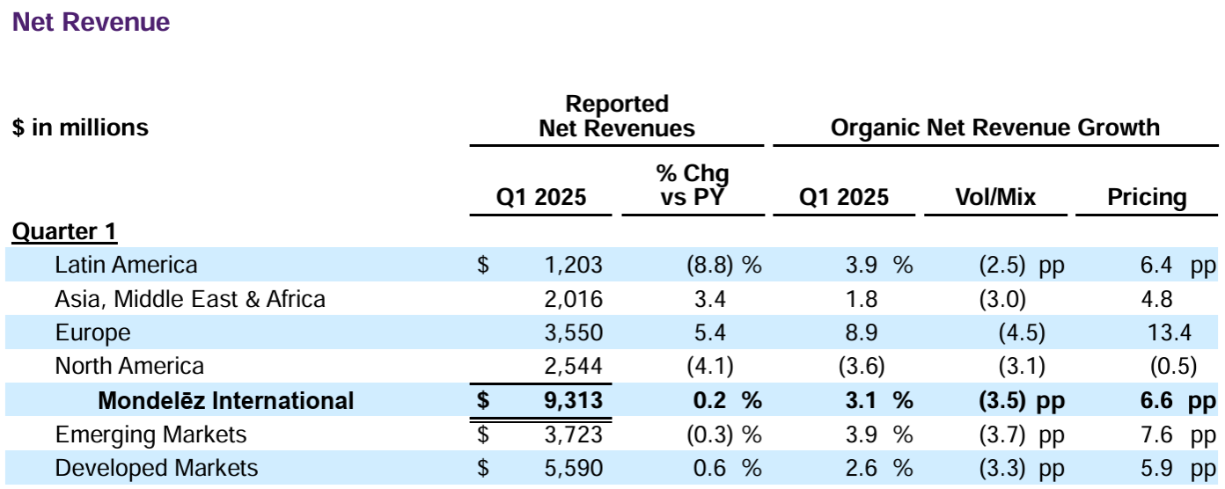Select total organic growth value 3.1
Screen dimensions: 1225x489
coord(862,401)
